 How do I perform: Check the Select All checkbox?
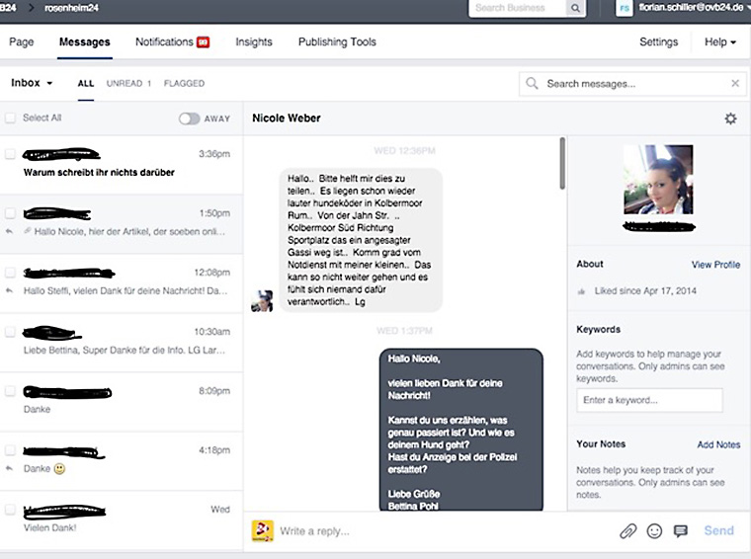pos(10,118)
